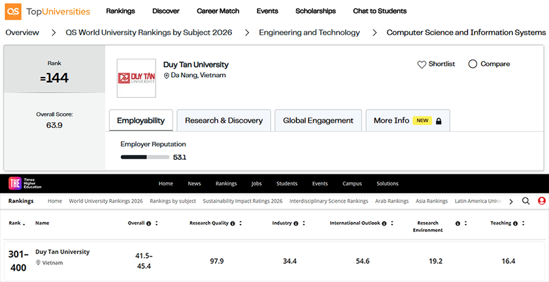
Task: Click Rankings in THE black menu bar
Action: pos(226,183)
